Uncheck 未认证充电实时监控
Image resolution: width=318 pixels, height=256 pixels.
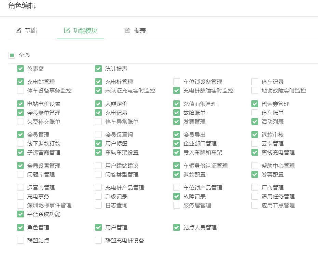coord(98,90)
